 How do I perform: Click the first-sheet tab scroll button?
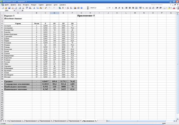[x=1, y=121]
